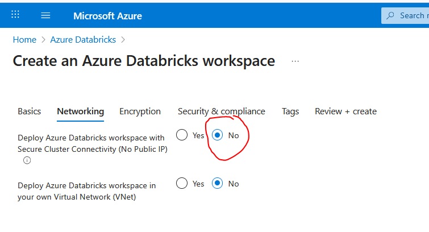The height and width of the screenshot is (232, 429).
Task: Click the Microsoft Azure portal title
Action: (107, 15)
